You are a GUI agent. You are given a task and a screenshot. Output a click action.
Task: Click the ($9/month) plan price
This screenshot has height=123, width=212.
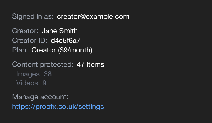[75, 50]
